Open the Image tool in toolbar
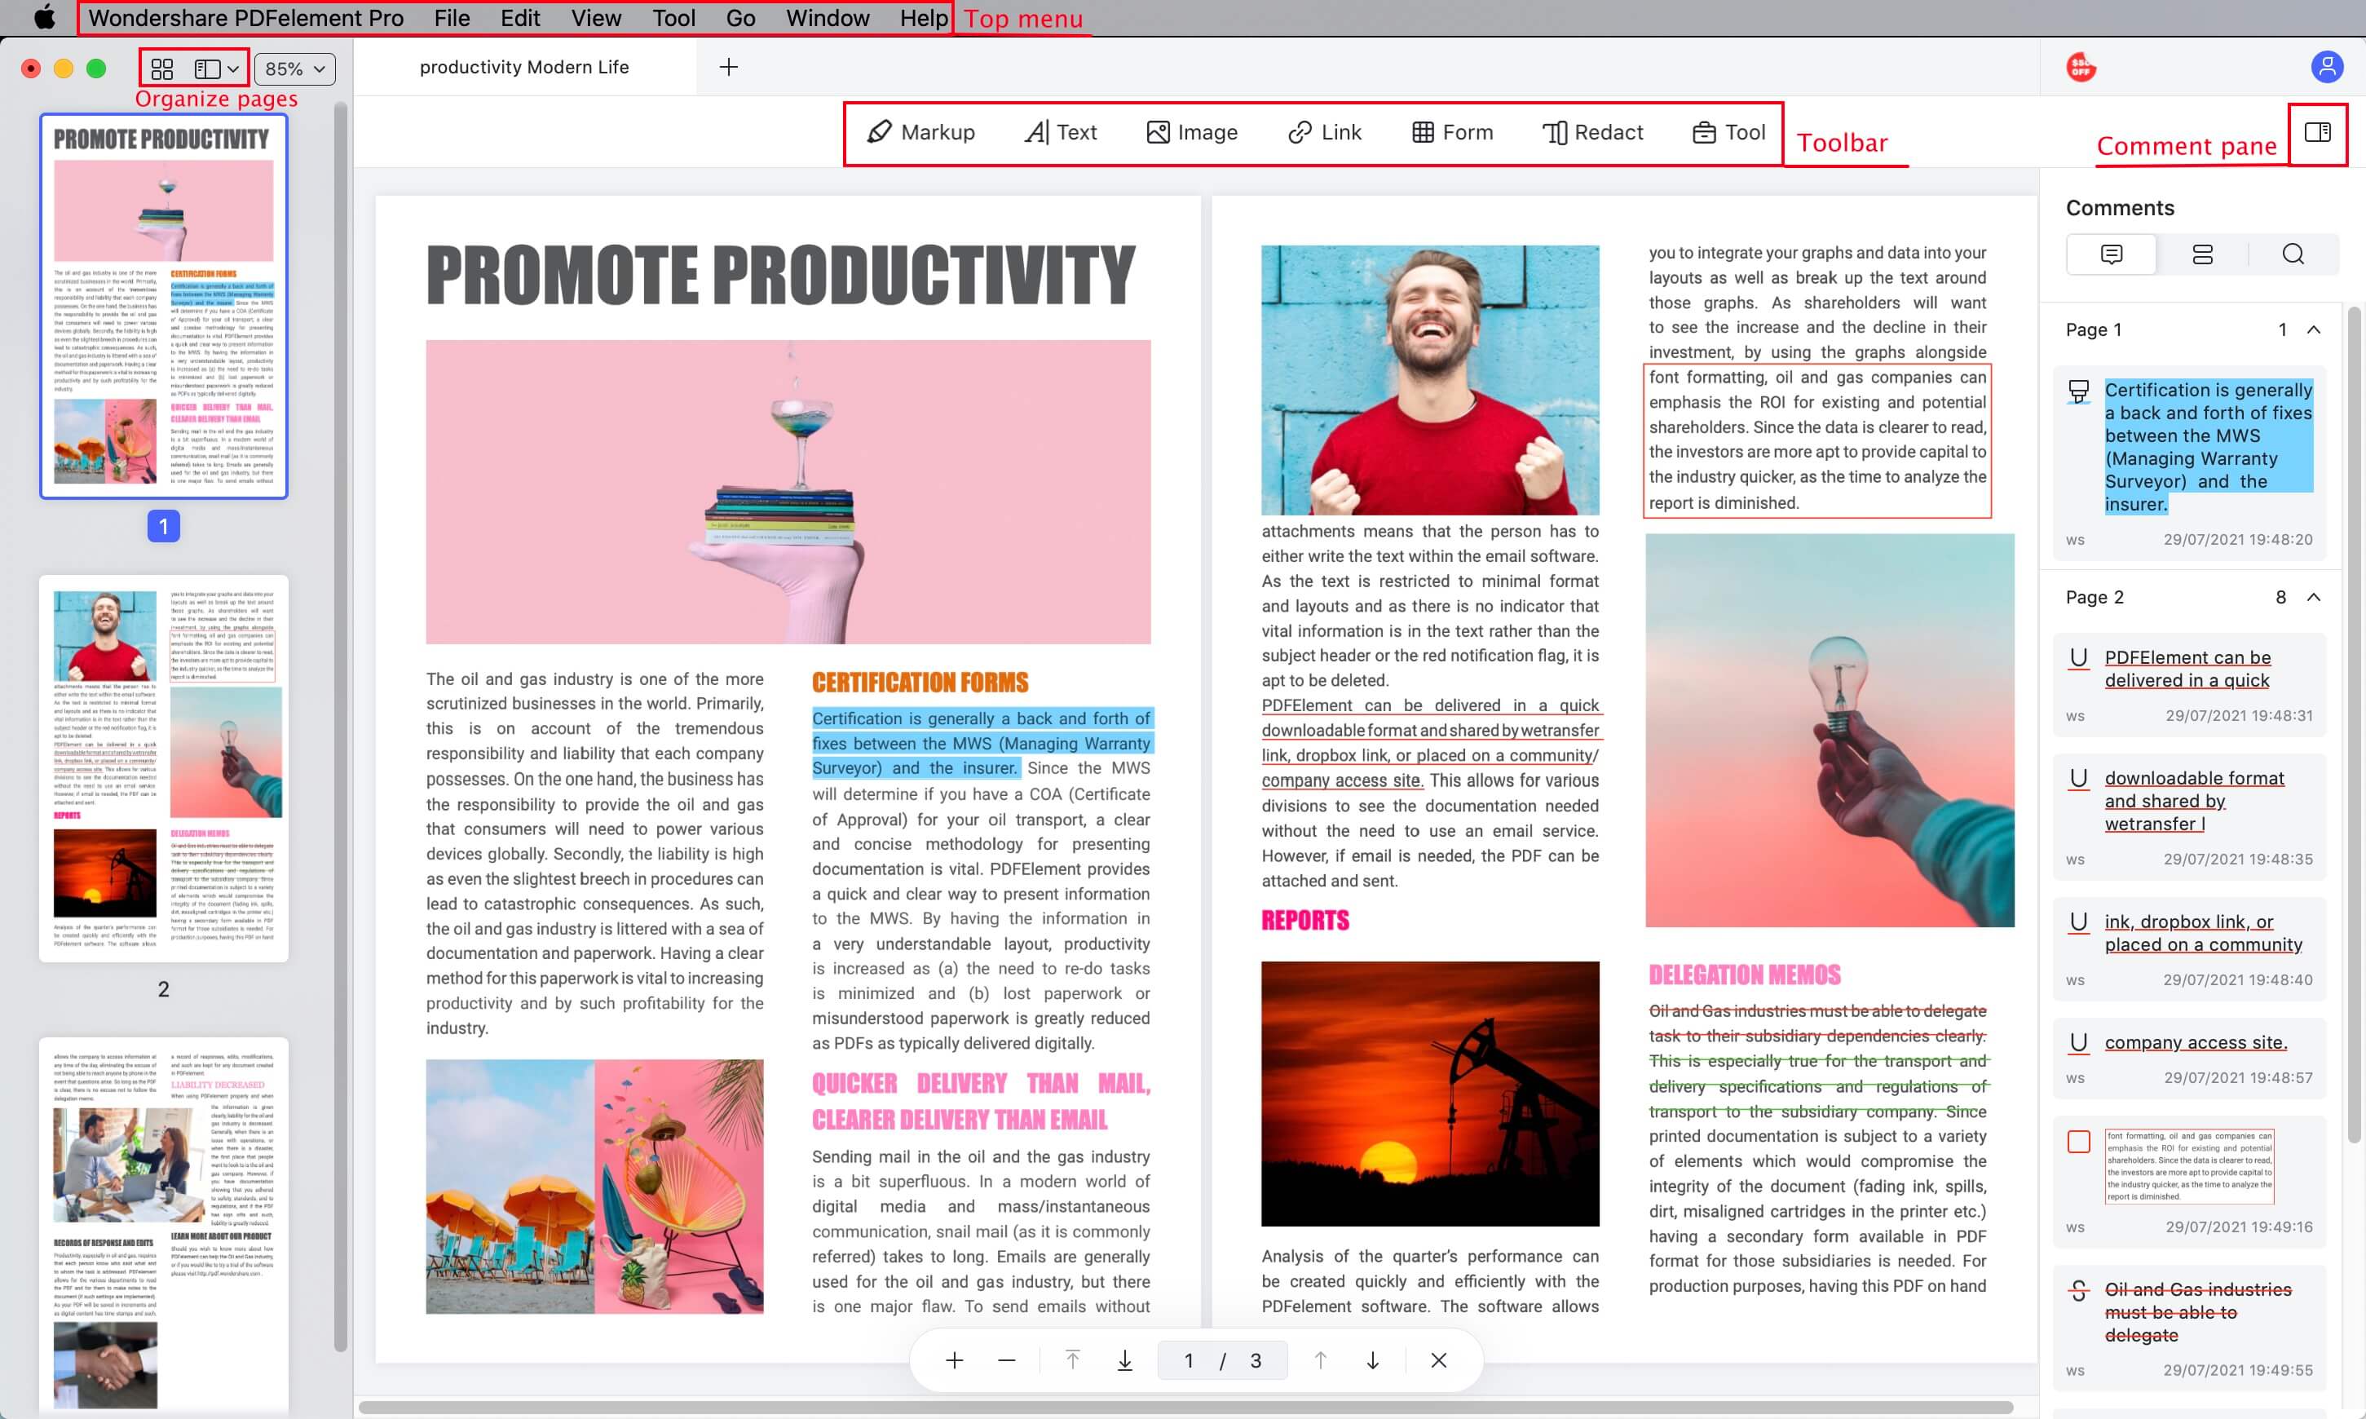The height and width of the screenshot is (1419, 2366). 1192,132
